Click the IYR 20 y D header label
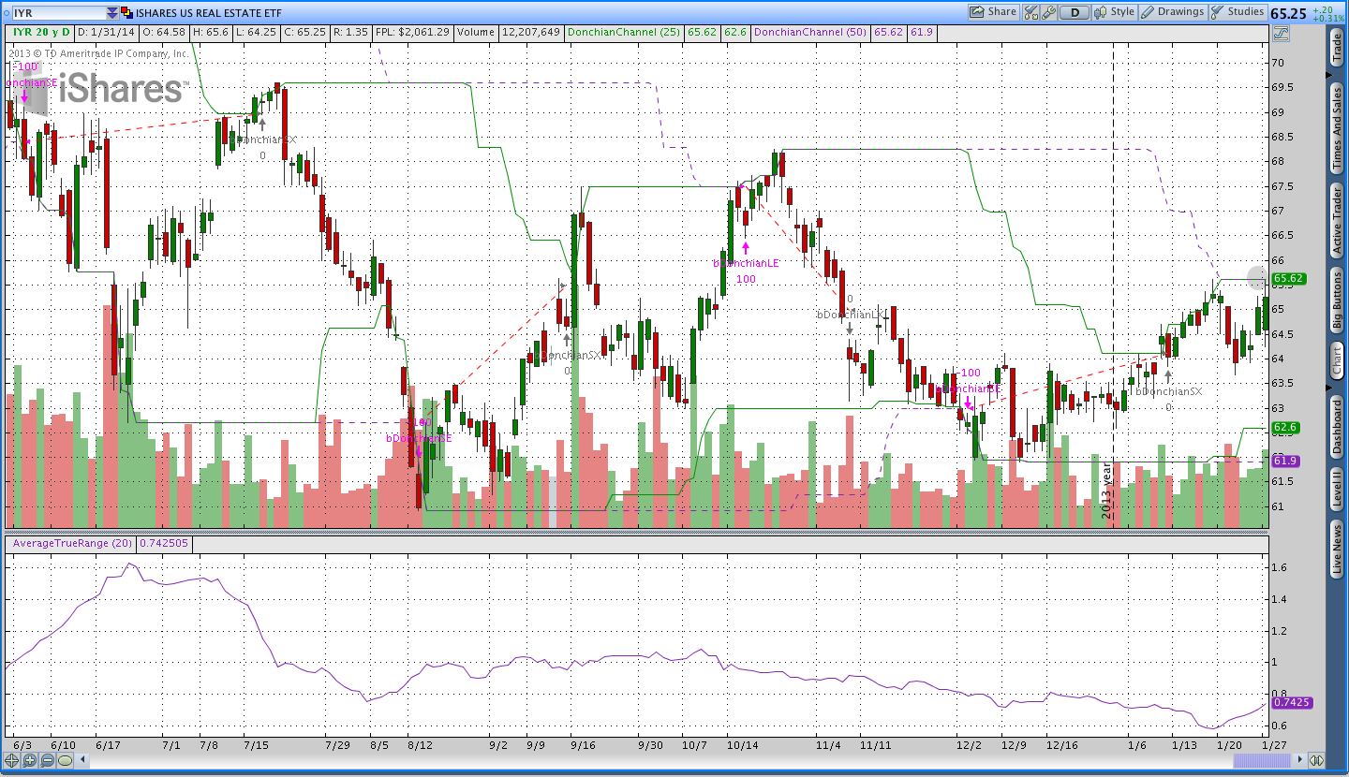This screenshot has width=1349, height=777. 41,33
